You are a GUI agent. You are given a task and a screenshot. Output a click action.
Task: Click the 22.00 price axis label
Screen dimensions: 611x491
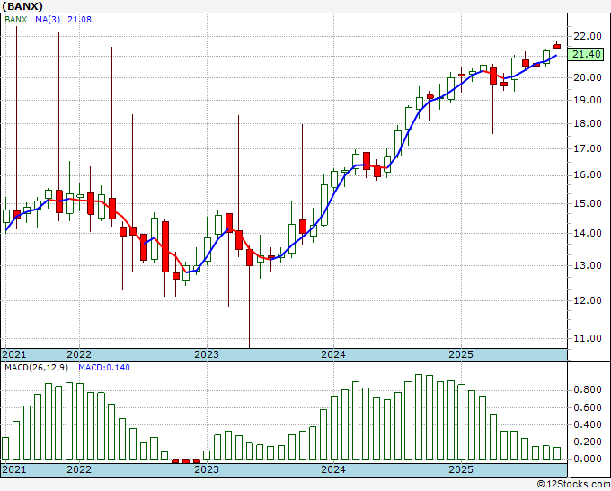coord(587,36)
